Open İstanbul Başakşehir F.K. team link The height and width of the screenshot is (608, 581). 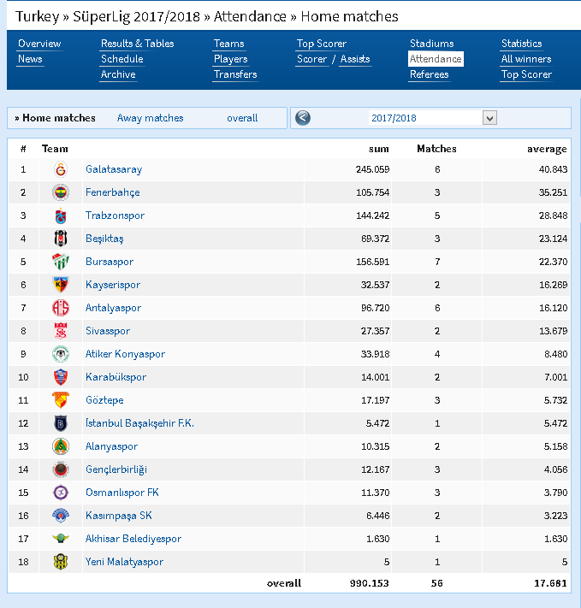[x=139, y=423]
